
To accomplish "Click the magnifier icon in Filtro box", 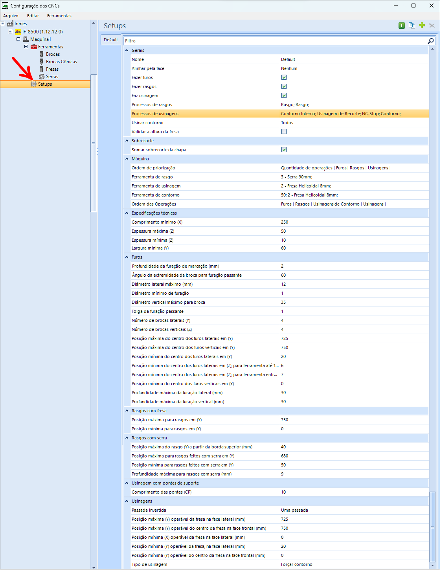I will coord(431,41).
